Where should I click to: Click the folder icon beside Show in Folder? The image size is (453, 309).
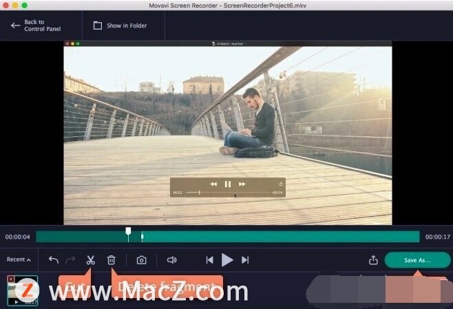(98, 25)
